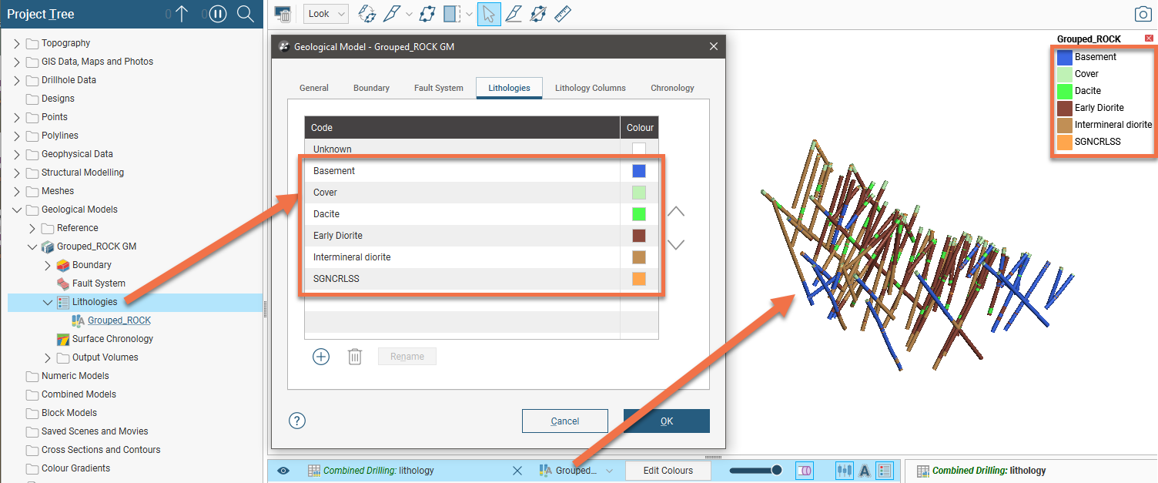Click the draw slicer line icon
The width and height of the screenshot is (1158, 483).
pos(514,14)
